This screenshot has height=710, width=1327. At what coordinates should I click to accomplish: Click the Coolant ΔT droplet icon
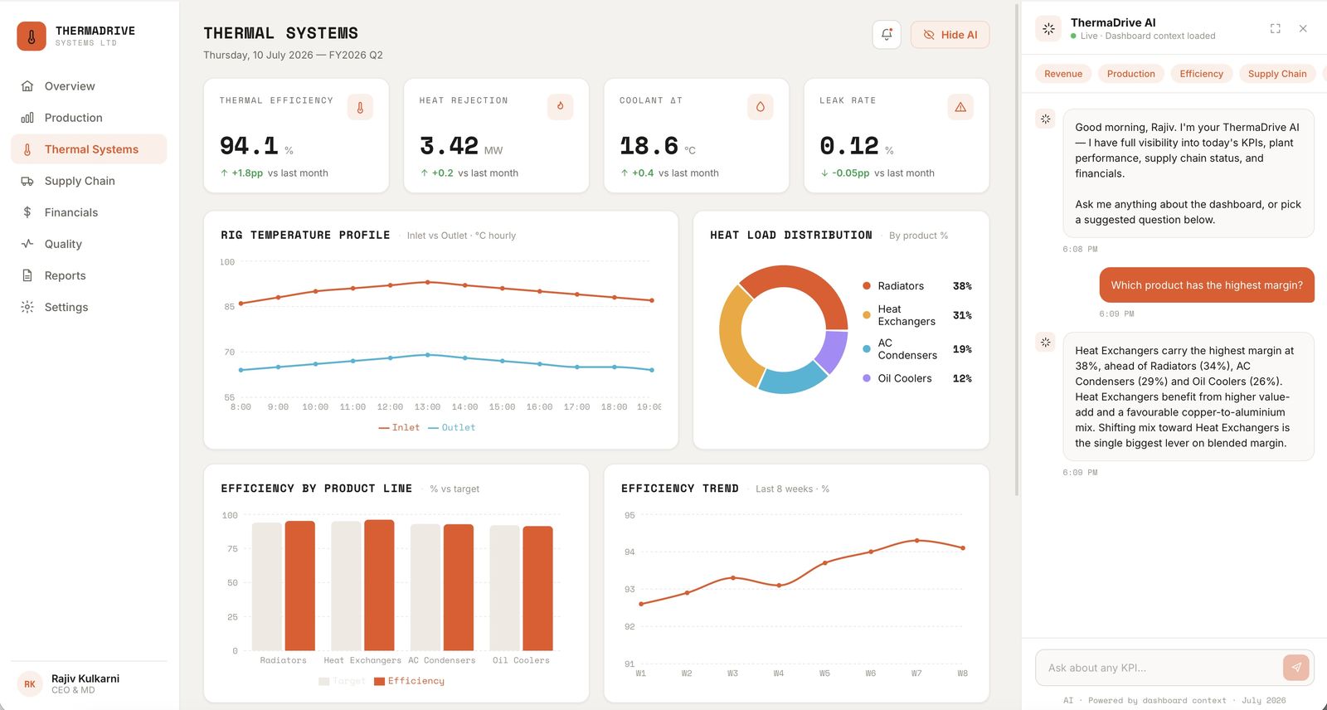click(x=761, y=107)
